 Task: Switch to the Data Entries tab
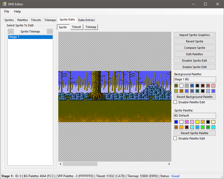click(x=86, y=20)
